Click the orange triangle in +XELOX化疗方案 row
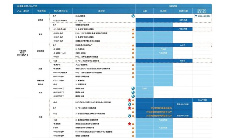The height and width of the screenshot is (138, 225). pyautogui.click(x=133, y=29)
